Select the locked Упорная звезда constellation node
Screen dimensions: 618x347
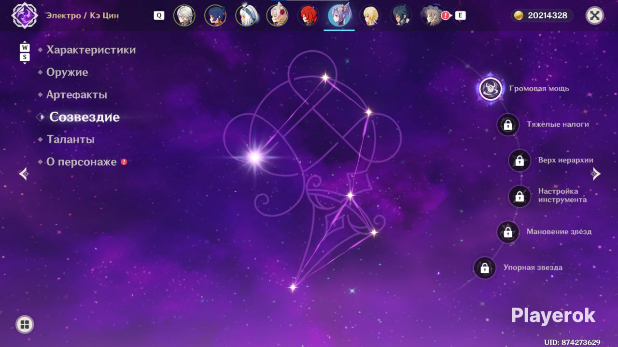click(x=485, y=268)
